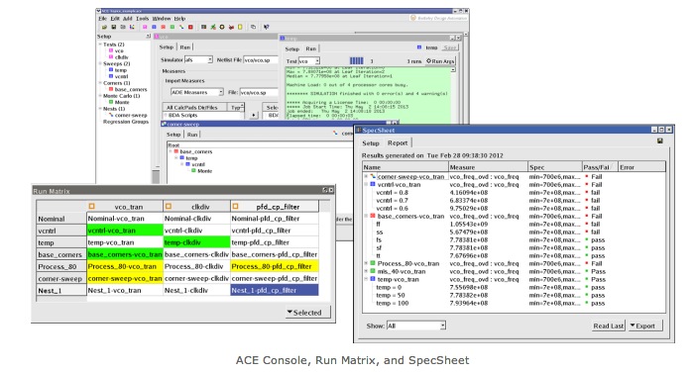The image size is (694, 373).
Task: Click the Read Last button
Action: (609, 326)
